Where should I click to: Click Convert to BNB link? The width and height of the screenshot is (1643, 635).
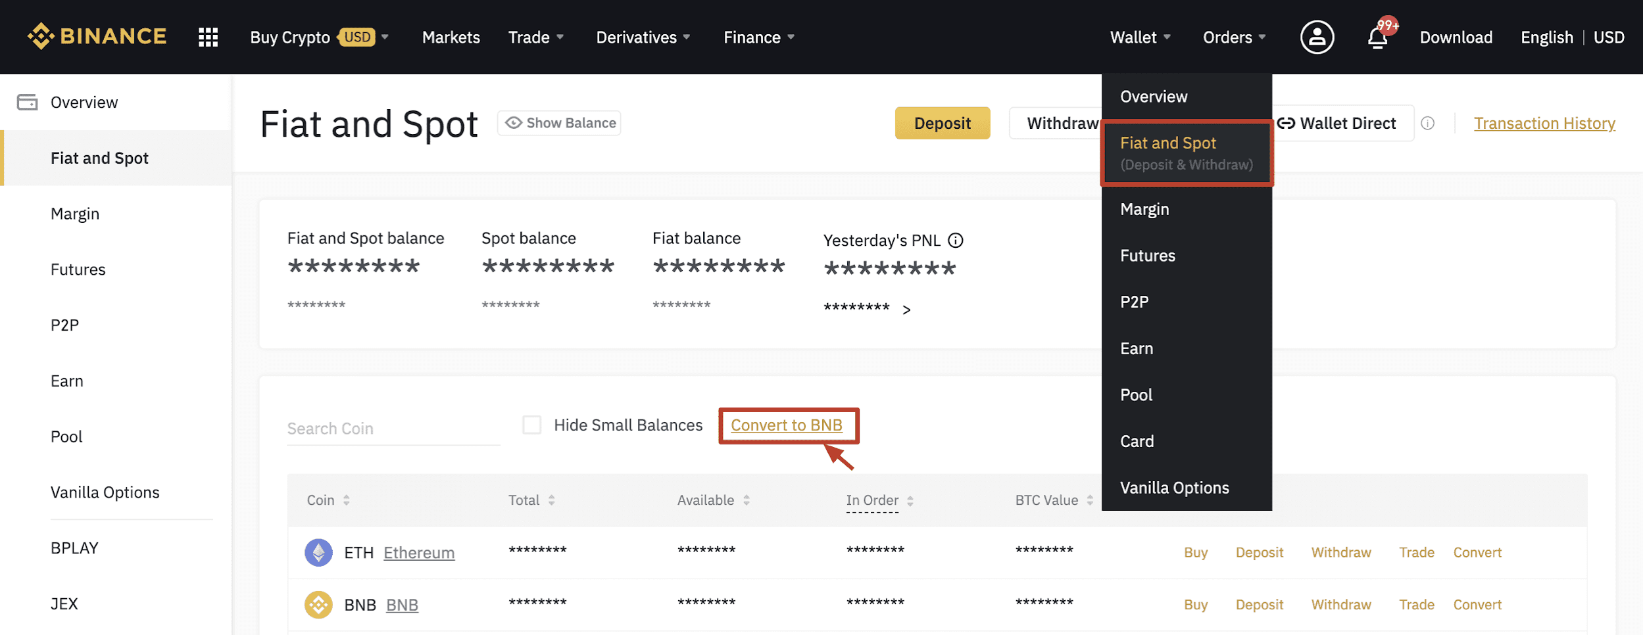(x=787, y=425)
